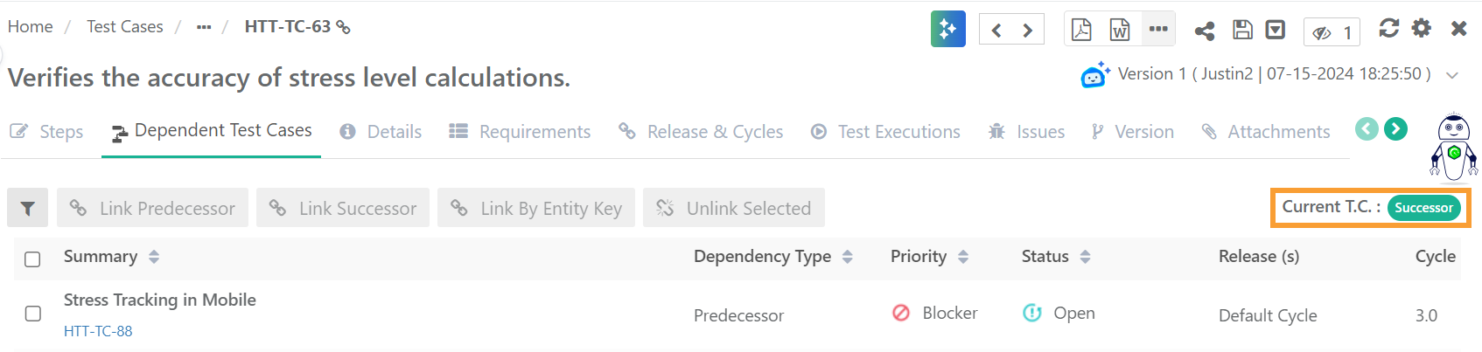Expand the breadcrumb ellipsis

click(x=204, y=27)
